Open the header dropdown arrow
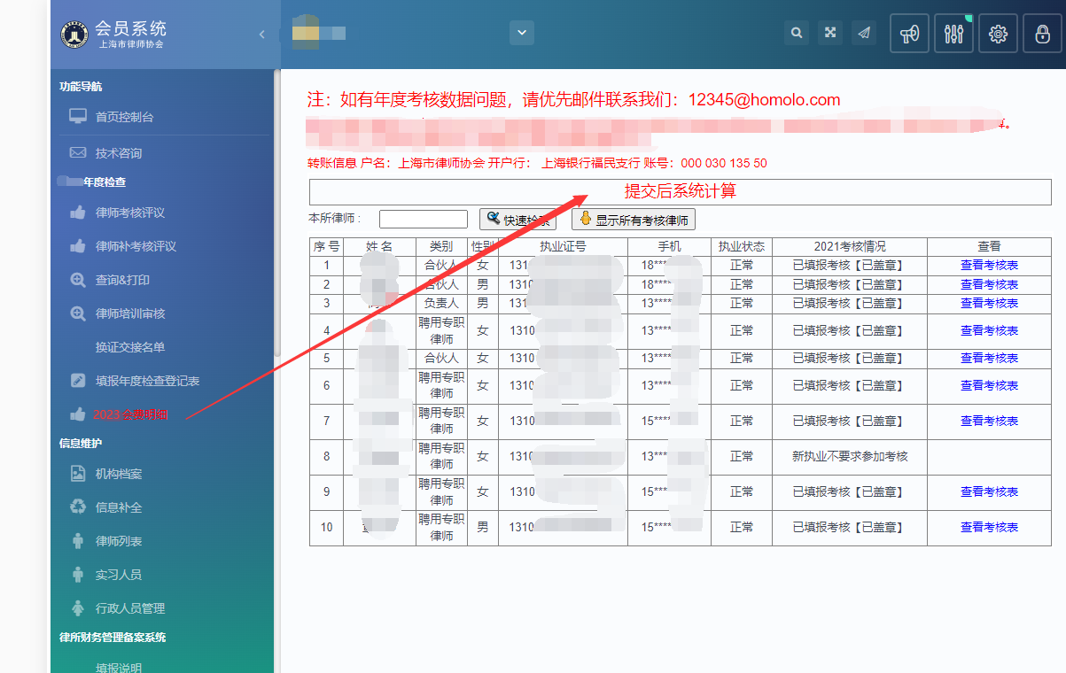 click(x=521, y=33)
